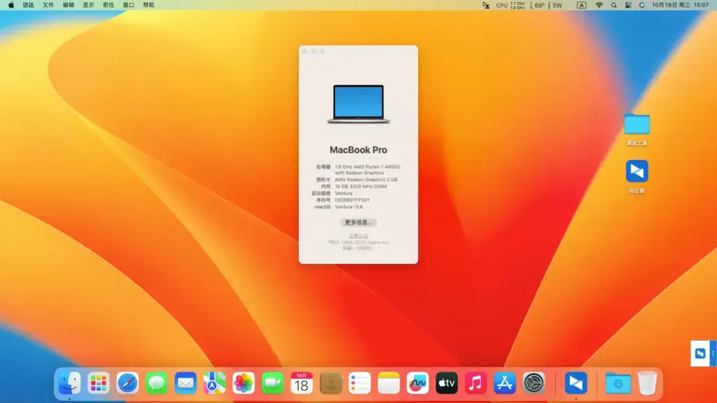Select the serial number C02DR0YFP3XY
Screen dimensions: 717x403
(x=352, y=200)
